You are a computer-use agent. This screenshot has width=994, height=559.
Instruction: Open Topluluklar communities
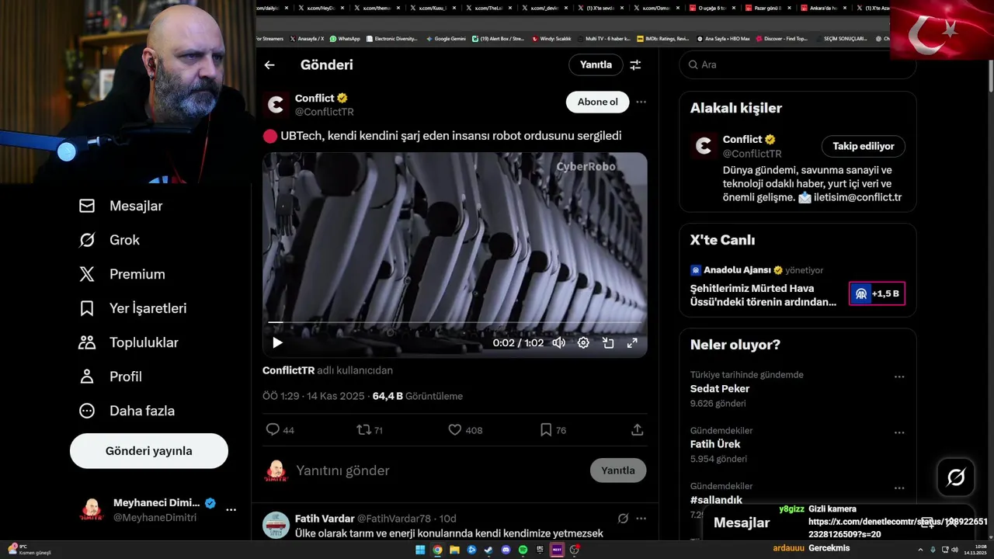point(129,342)
